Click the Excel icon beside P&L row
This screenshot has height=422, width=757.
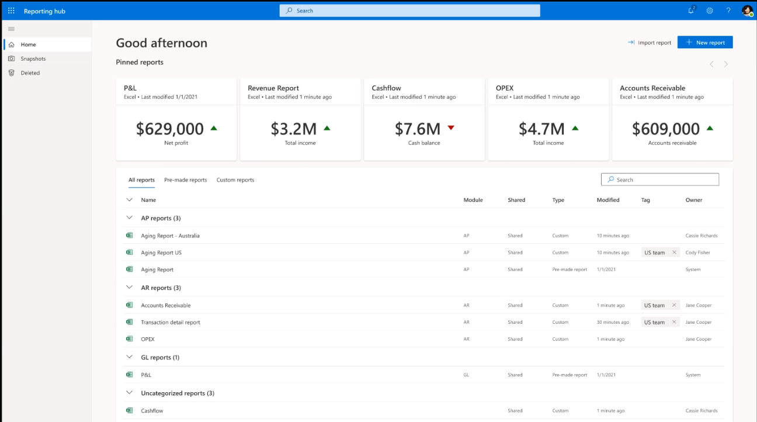[x=130, y=375]
